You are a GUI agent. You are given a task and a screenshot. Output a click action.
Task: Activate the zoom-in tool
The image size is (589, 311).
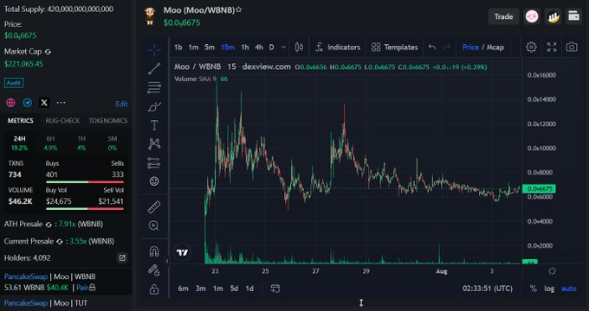click(x=154, y=225)
